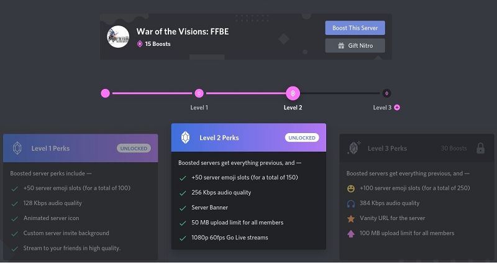
Task: Click the upload arrow icon for 100 MB limit
Action: click(x=351, y=234)
